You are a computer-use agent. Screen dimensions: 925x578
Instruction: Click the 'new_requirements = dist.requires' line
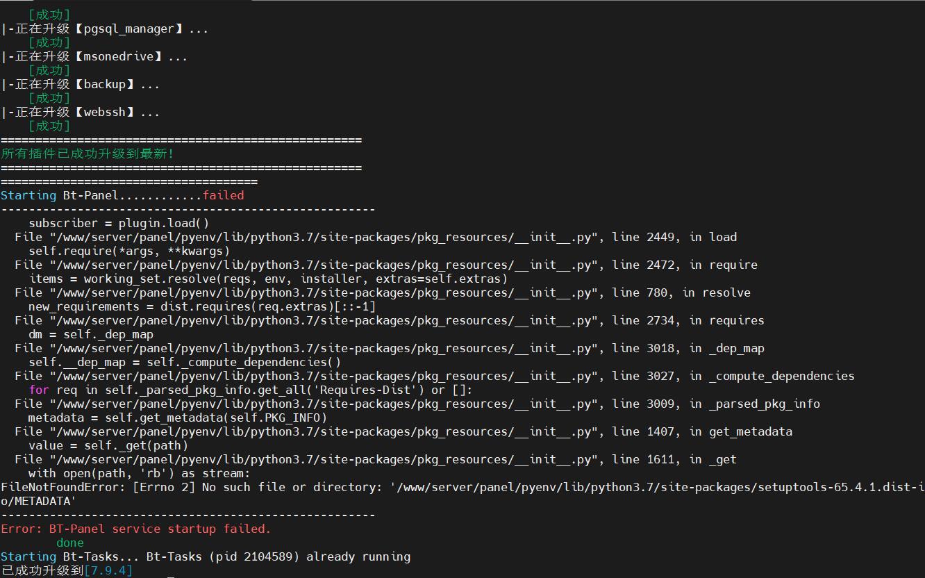pos(202,306)
